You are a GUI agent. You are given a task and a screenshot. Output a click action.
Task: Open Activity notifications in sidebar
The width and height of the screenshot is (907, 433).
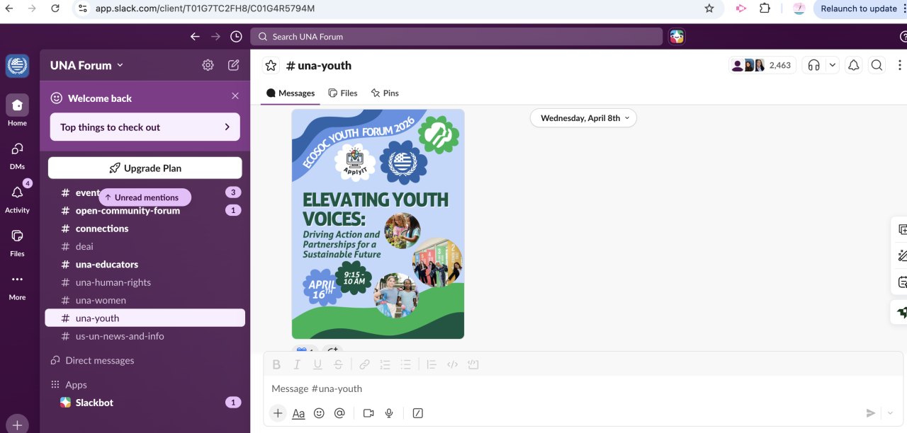pos(18,198)
